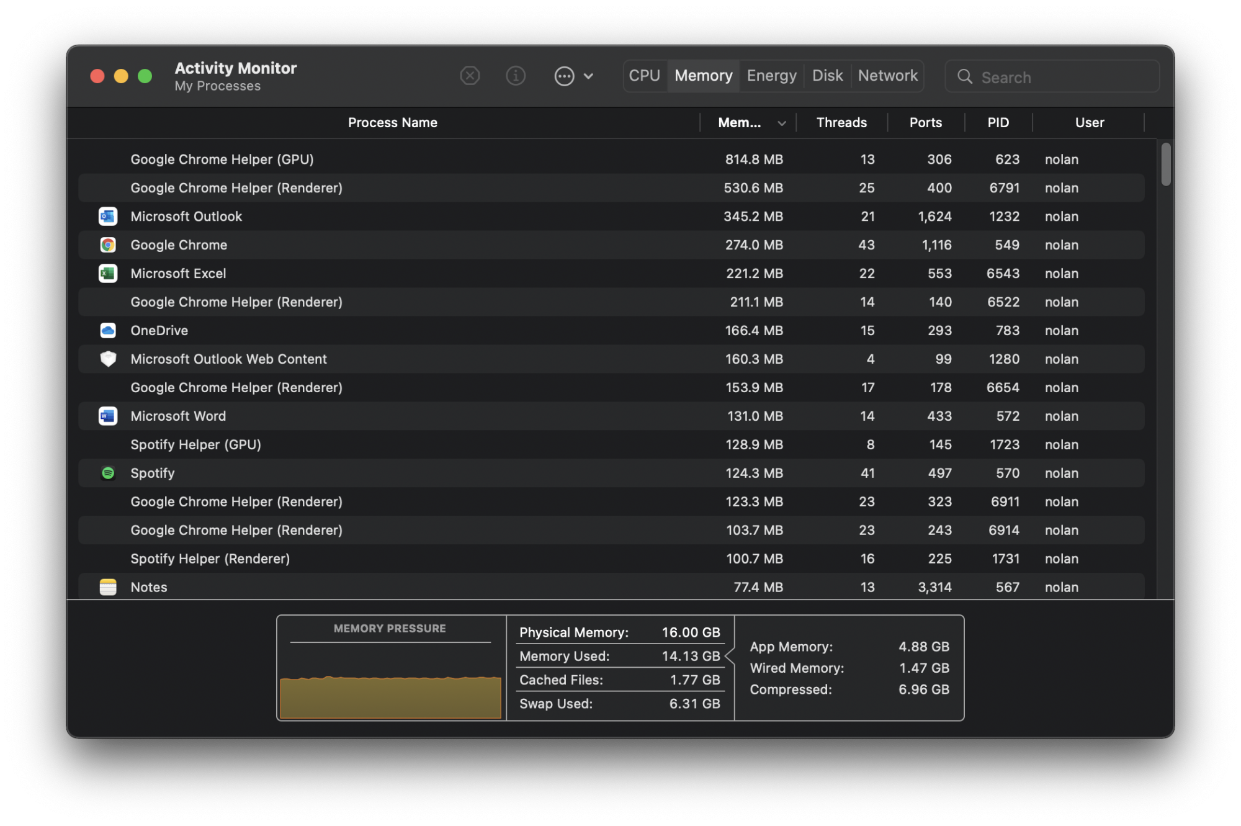Open the Disk tab
The image size is (1241, 826).
[827, 75]
